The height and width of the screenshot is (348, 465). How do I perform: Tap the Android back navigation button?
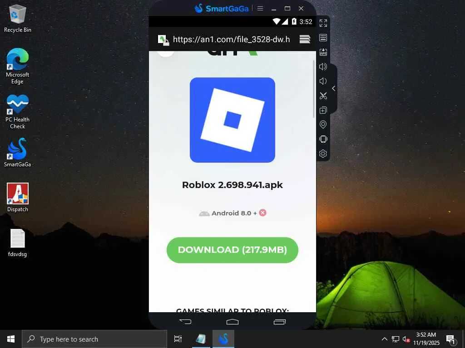click(x=185, y=322)
